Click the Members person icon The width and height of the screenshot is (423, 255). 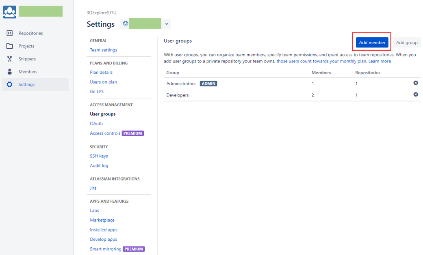coord(9,72)
